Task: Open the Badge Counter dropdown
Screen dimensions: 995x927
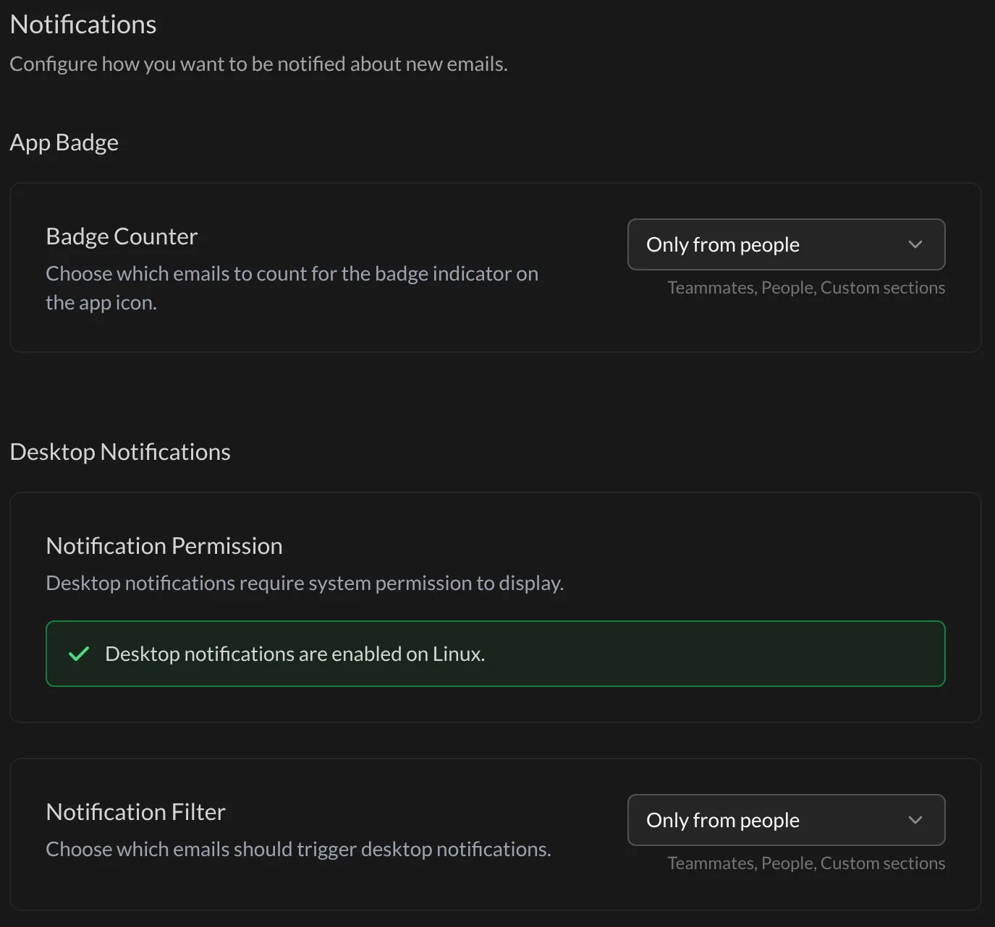Action: pos(786,244)
